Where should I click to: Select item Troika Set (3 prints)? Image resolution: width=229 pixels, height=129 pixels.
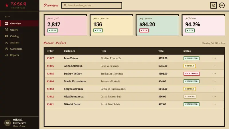[x=112, y=74]
